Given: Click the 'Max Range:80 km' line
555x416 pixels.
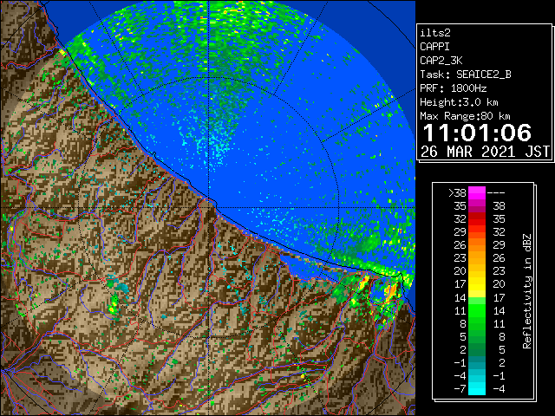Looking at the screenshot, I should [x=465, y=116].
